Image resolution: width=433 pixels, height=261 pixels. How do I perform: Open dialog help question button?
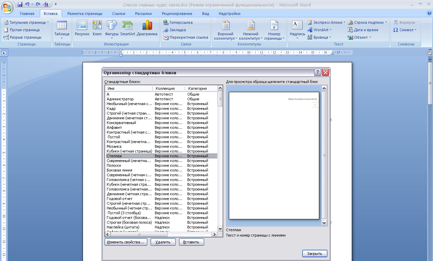click(x=318, y=73)
